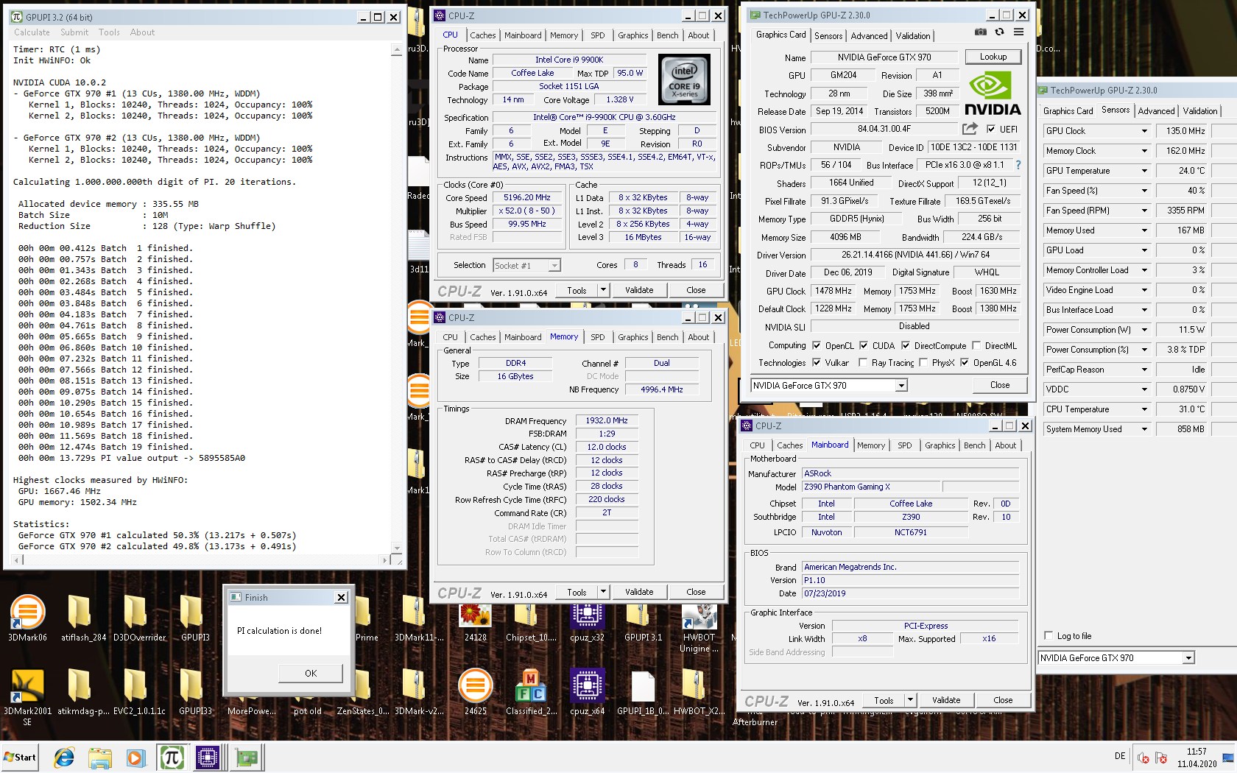The image size is (1237, 773).
Task: Expand the Fan Speed (RPM) sensor dropdown
Action: [1144, 211]
